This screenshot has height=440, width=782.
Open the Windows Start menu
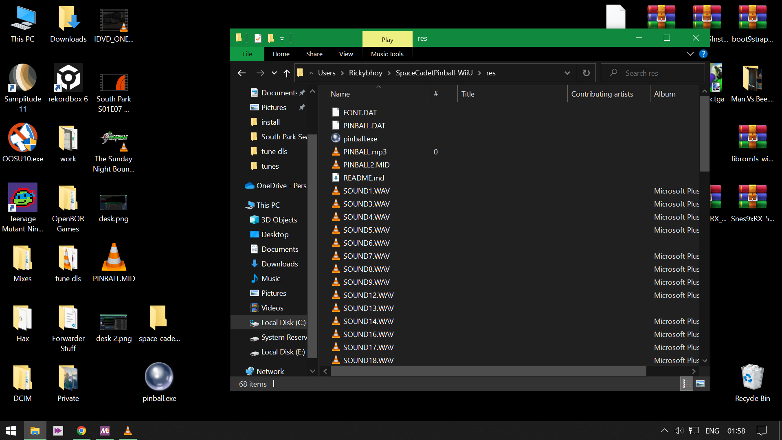tap(11, 431)
